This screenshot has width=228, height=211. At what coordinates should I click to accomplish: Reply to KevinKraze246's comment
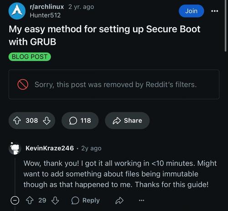tap(86, 200)
